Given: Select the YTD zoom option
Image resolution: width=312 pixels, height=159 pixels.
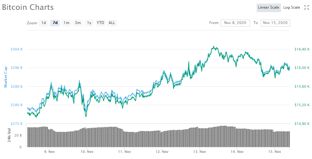Looking at the screenshot, I should click(x=100, y=23).
